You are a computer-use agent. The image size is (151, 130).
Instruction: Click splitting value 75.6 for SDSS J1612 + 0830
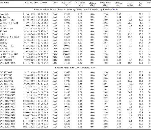[130, 37]
